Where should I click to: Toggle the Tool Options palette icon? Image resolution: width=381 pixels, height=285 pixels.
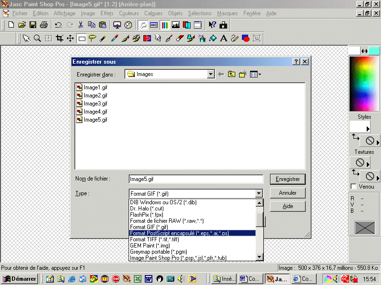(x=153, y=25)
